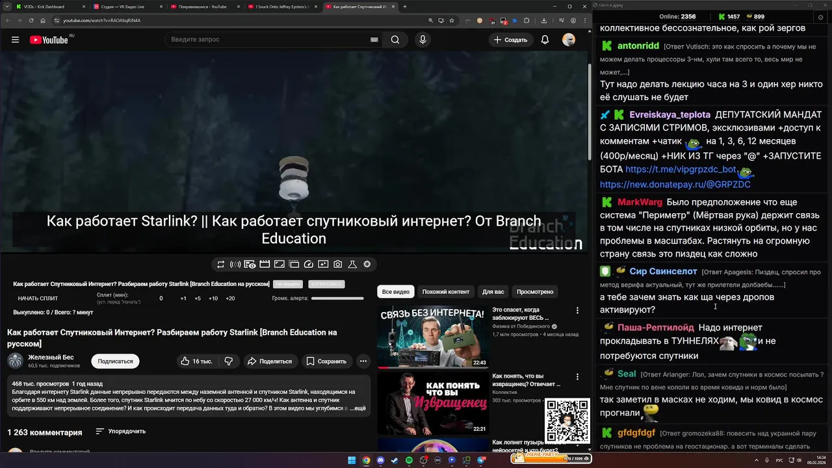This screenshot has width=832, height=468.
Task: Select the 'Просмотрено' filter chip
Action: tap(535, 292)
